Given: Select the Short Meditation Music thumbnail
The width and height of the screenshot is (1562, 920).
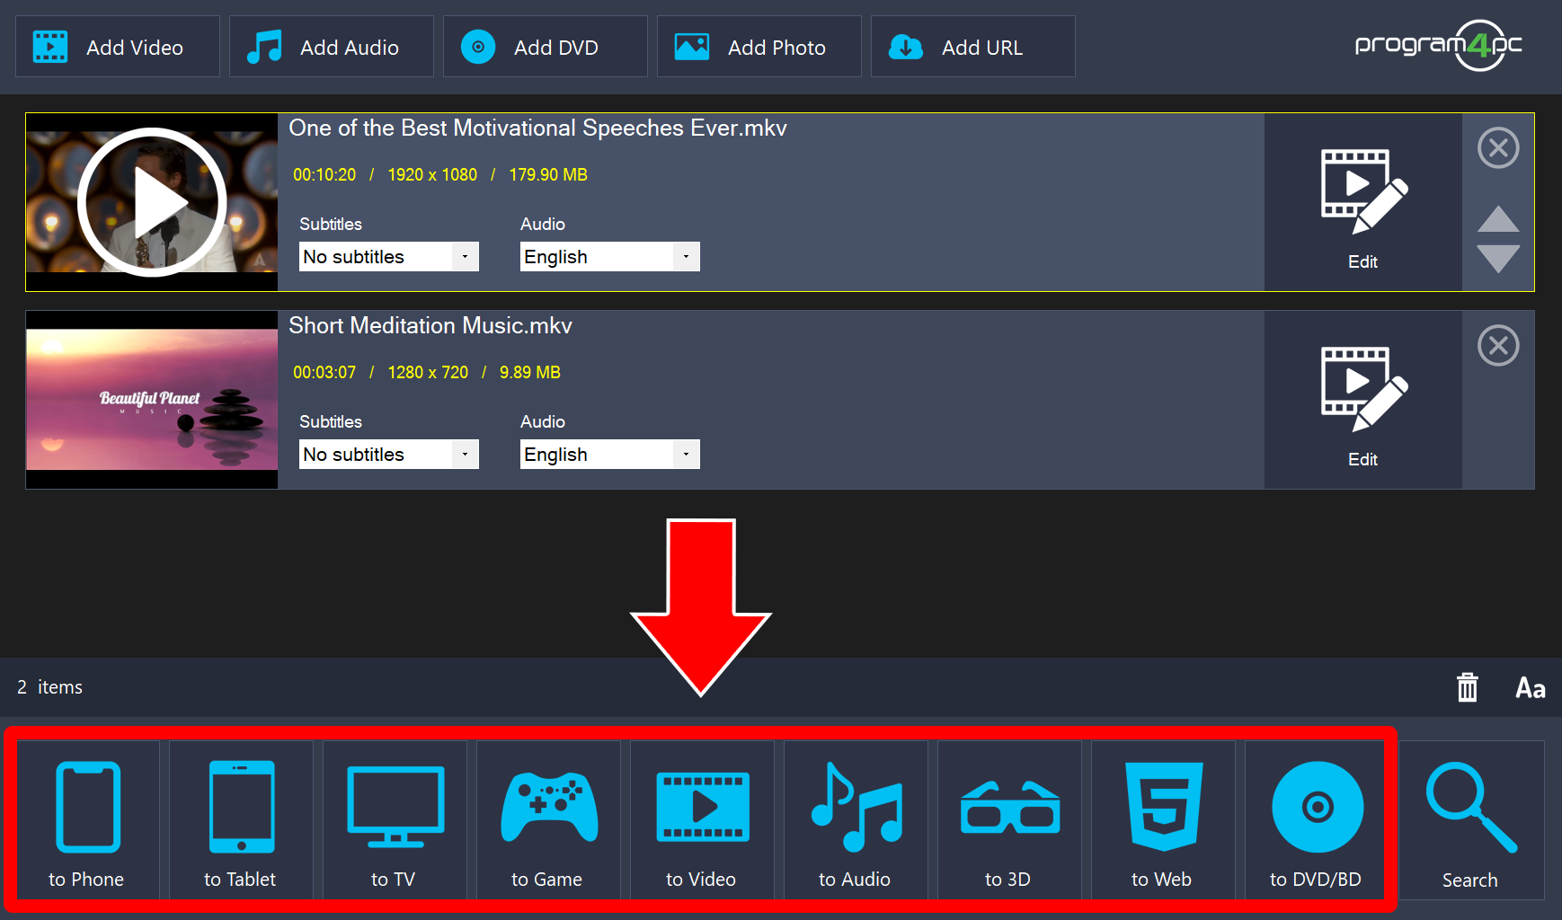Looking at the screenshot, I should coord(152,400).
